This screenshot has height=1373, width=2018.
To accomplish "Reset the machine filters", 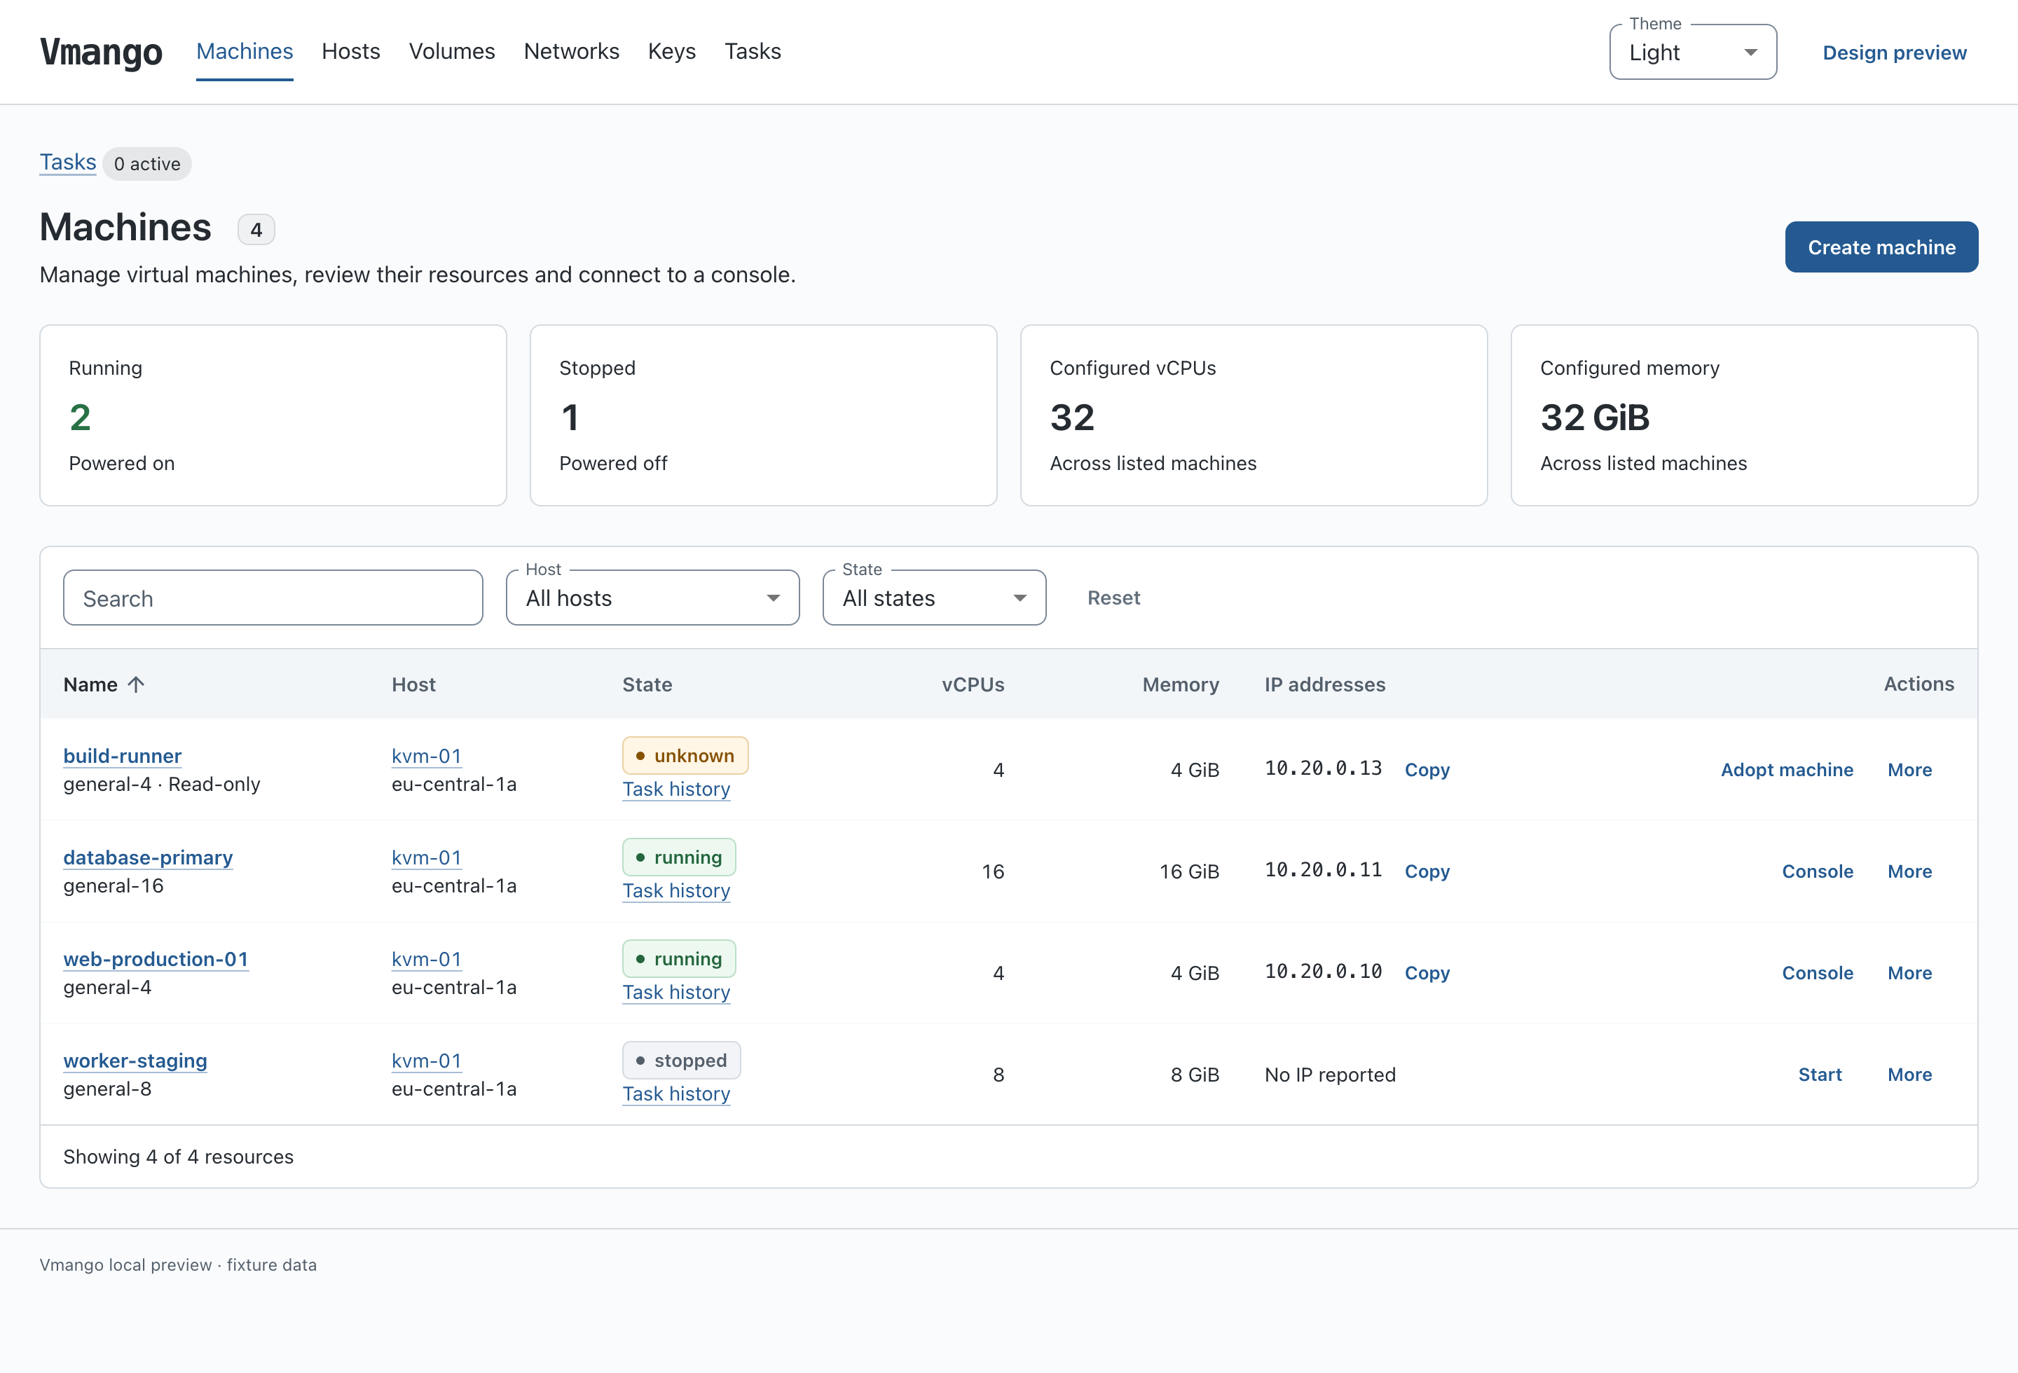I will point(1113,598).
